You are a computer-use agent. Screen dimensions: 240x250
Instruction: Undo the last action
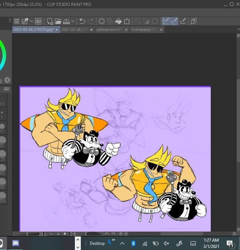(x=82, y=21)
